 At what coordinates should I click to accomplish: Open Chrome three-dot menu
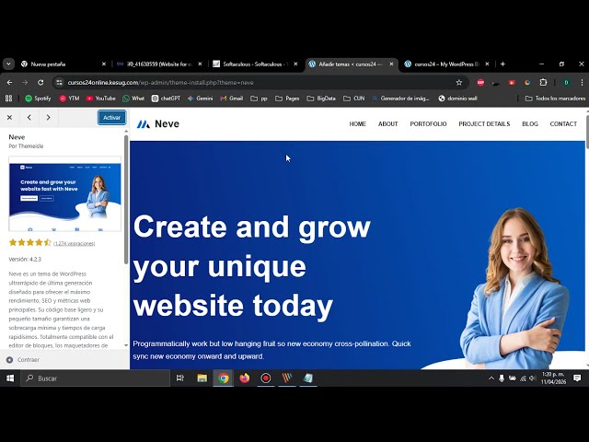pyautogui.click(x=582, y=83)
